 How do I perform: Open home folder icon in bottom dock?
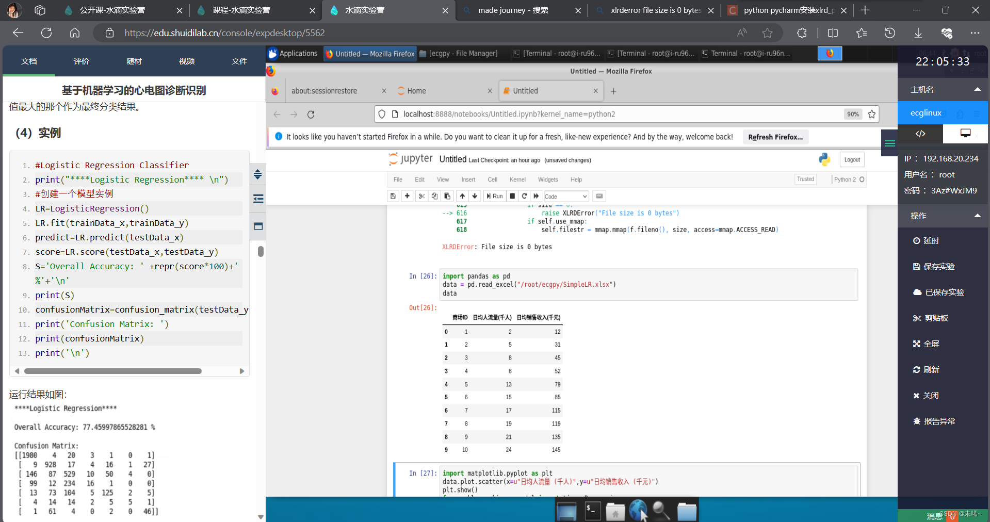click(x=615, y=511)
